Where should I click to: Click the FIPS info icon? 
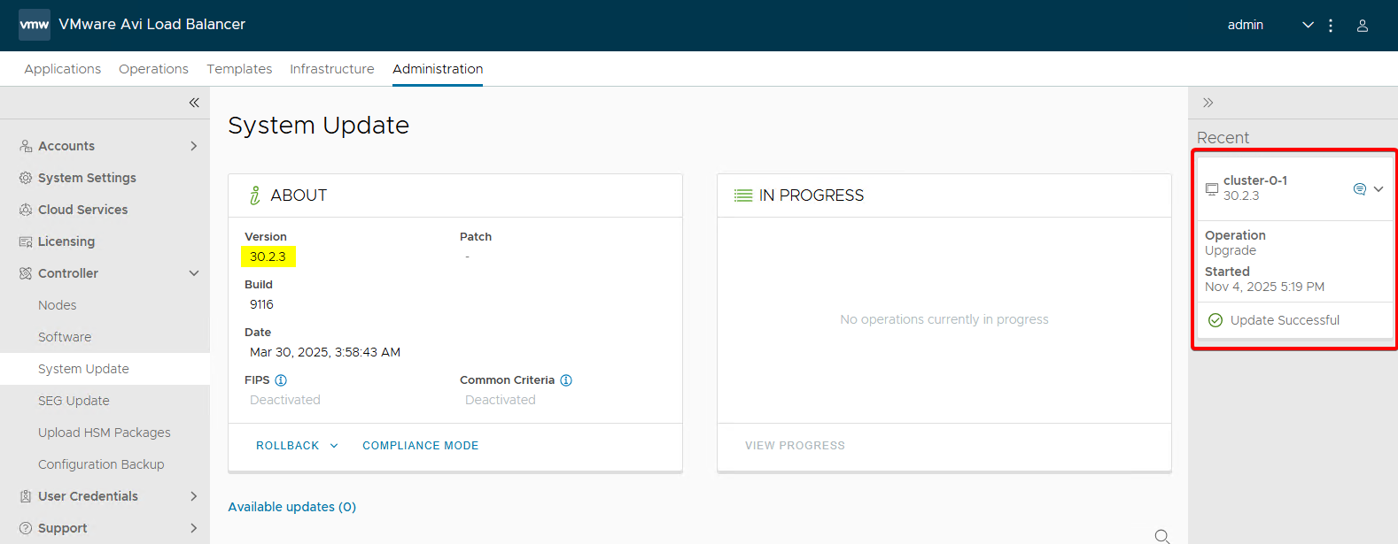[281, 380]
